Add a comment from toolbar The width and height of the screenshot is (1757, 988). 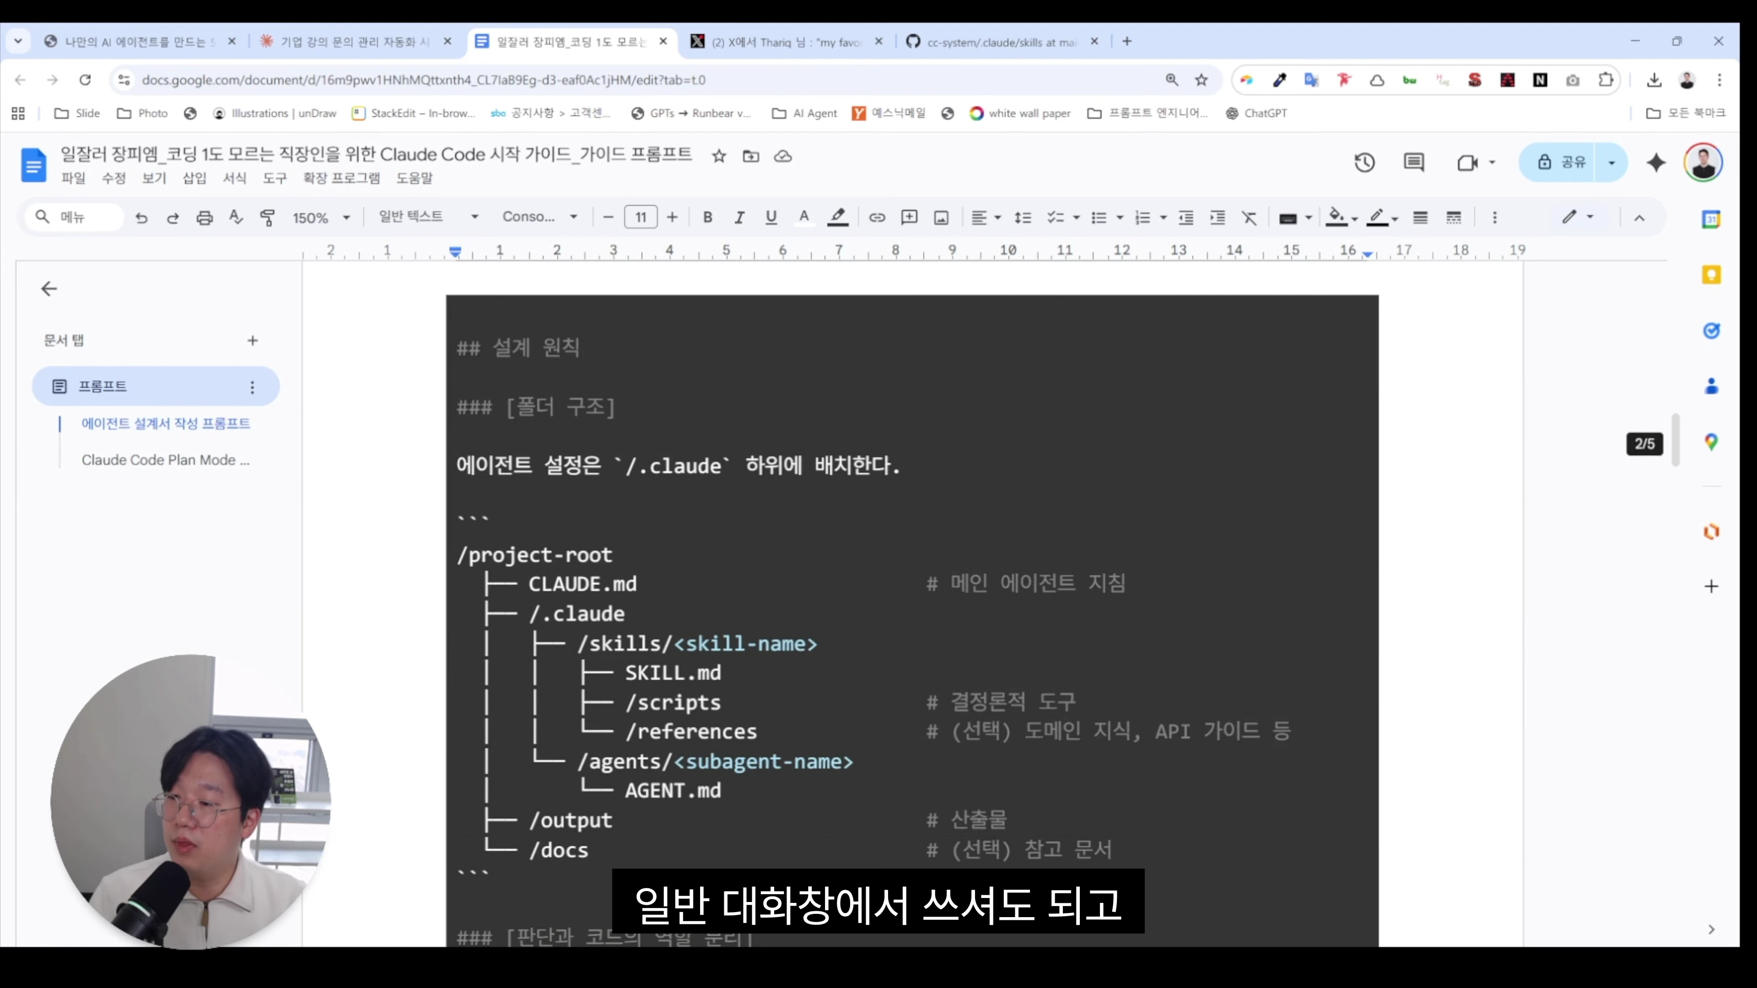(x=909, y=218)
